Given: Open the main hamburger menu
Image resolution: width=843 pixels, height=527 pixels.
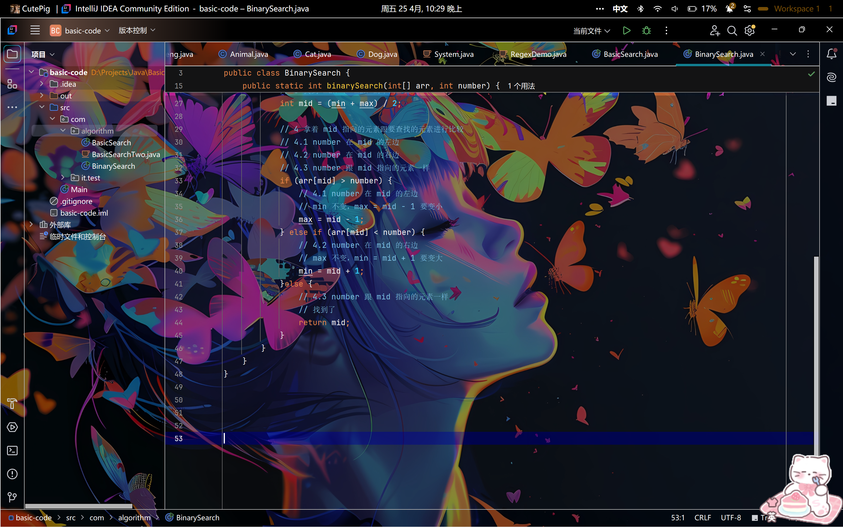Looking at the screenshot, I should point(35,30).
